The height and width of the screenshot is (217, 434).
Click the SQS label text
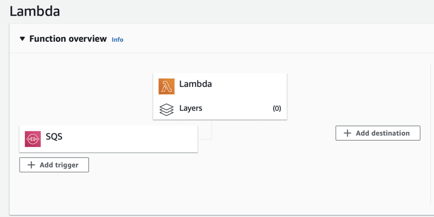point(54,137)
